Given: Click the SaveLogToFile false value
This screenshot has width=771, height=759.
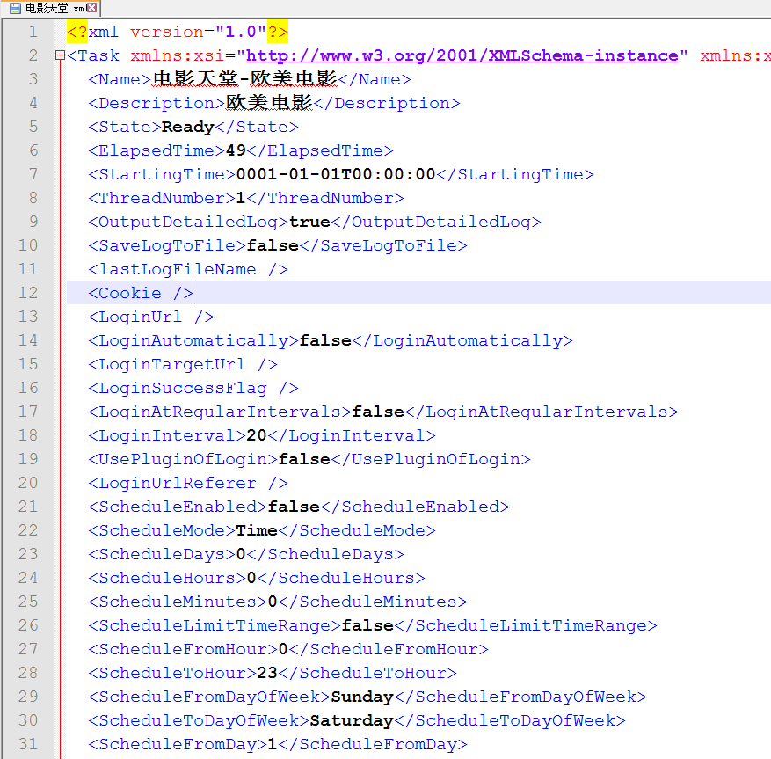Looking at the screenshot, I should coord(273,245).
